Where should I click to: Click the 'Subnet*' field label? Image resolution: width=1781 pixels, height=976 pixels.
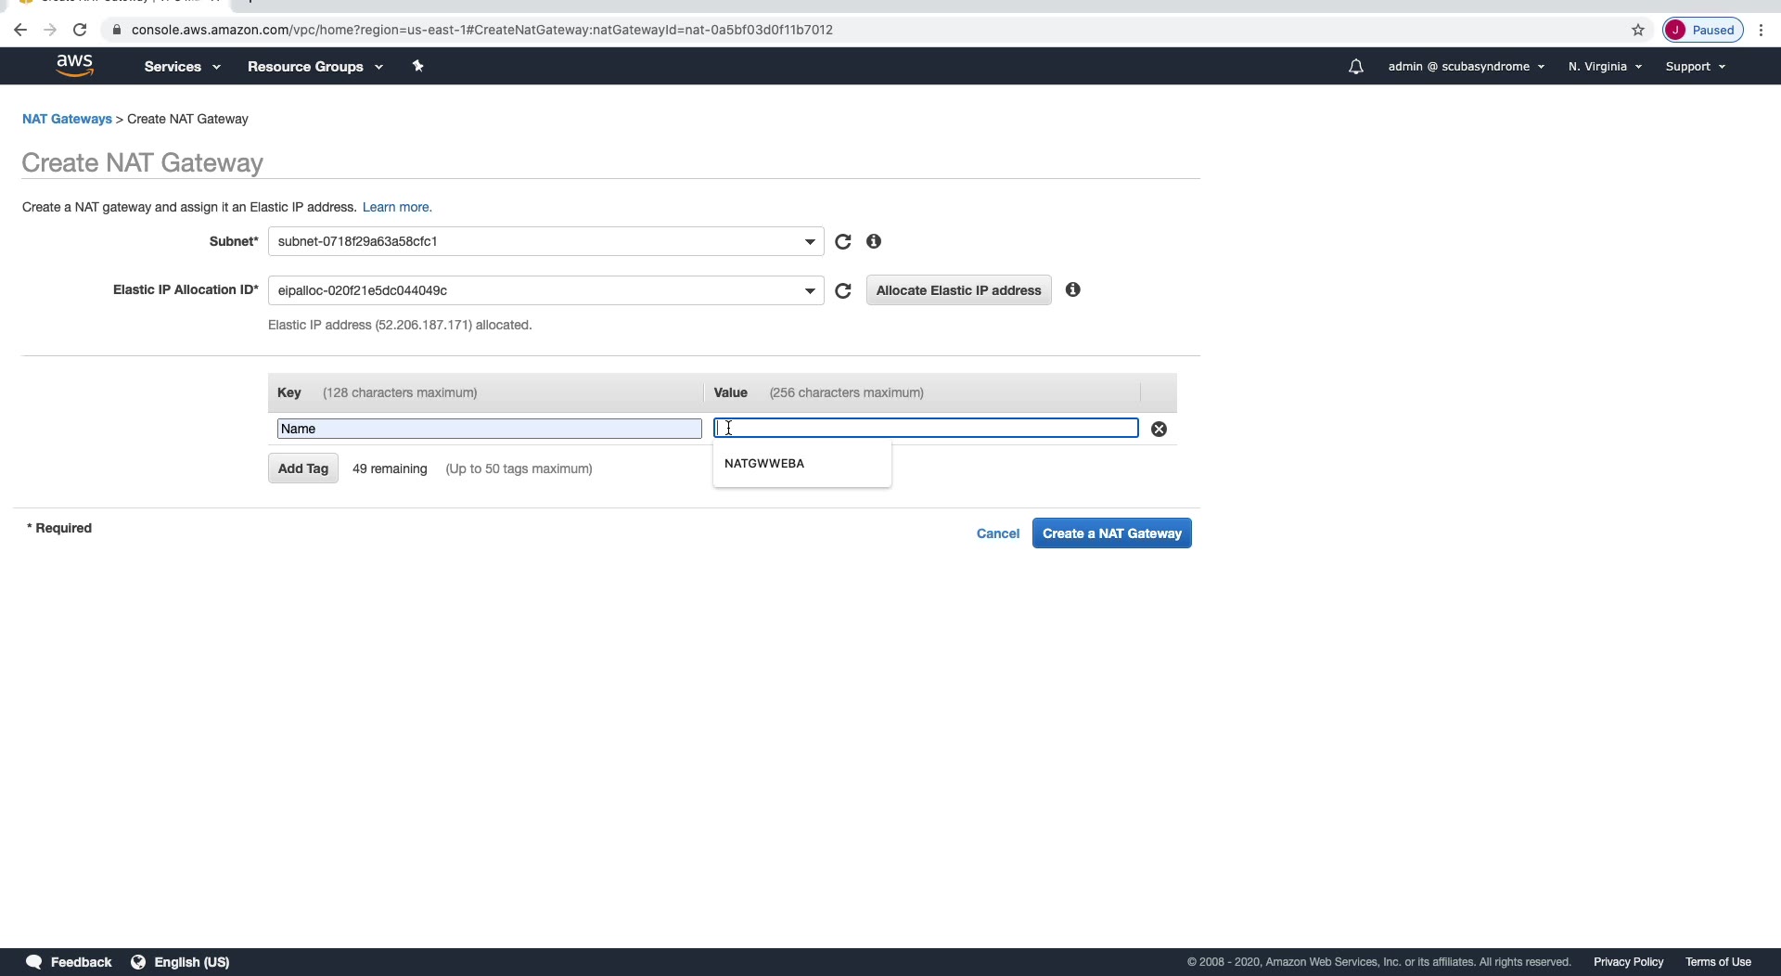coord(234,241)
